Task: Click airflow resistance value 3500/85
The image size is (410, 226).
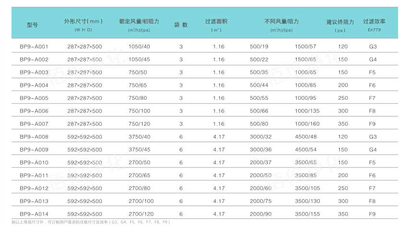Action: (x=306, y=175)
